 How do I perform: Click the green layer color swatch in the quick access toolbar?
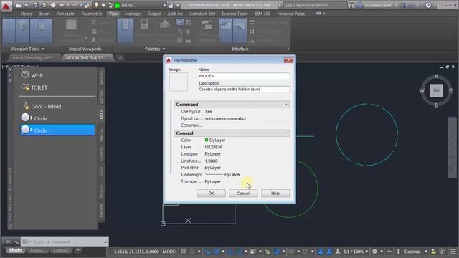(118, 5)
